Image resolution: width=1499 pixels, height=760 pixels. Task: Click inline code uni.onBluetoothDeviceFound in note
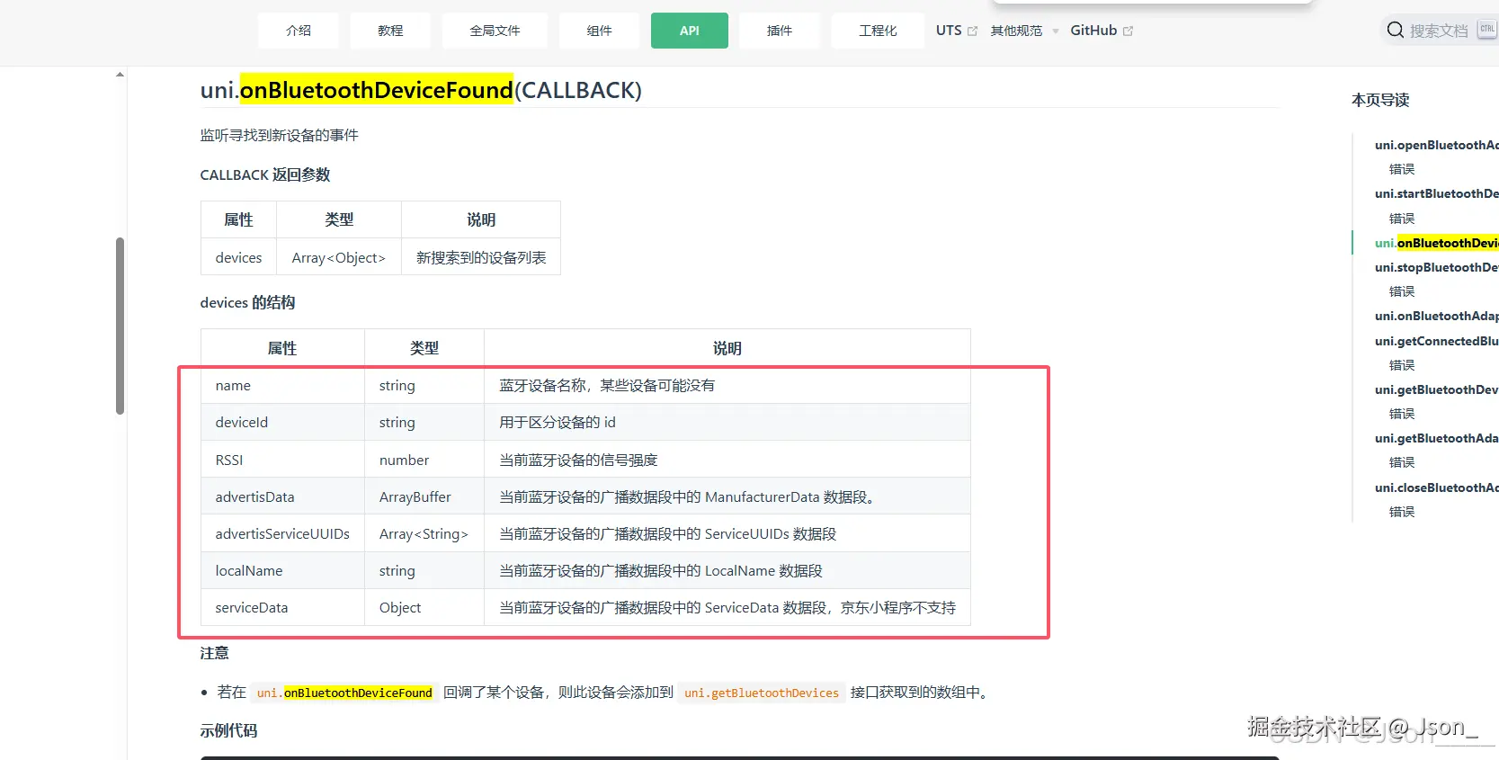[x=344, y=693]
